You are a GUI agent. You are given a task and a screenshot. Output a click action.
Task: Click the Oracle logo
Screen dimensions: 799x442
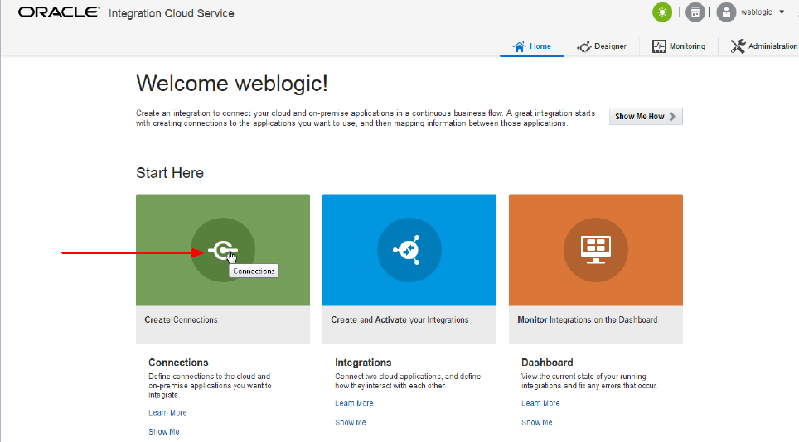pos(58,12)
